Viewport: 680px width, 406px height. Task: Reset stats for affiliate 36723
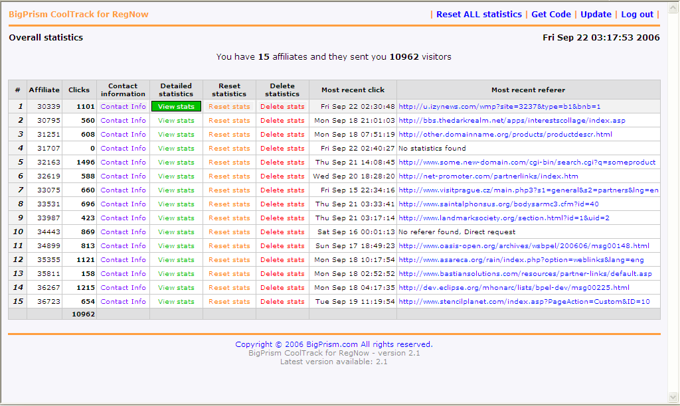pyautogui.click(x=229, y=302)
